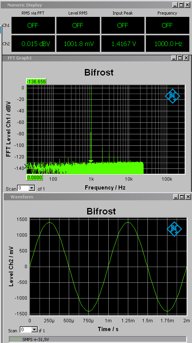The height and width of the screenshot is (343, 192).
Task: Click the triangle cursor marker at 1k
Action: [x=91, y=162]
